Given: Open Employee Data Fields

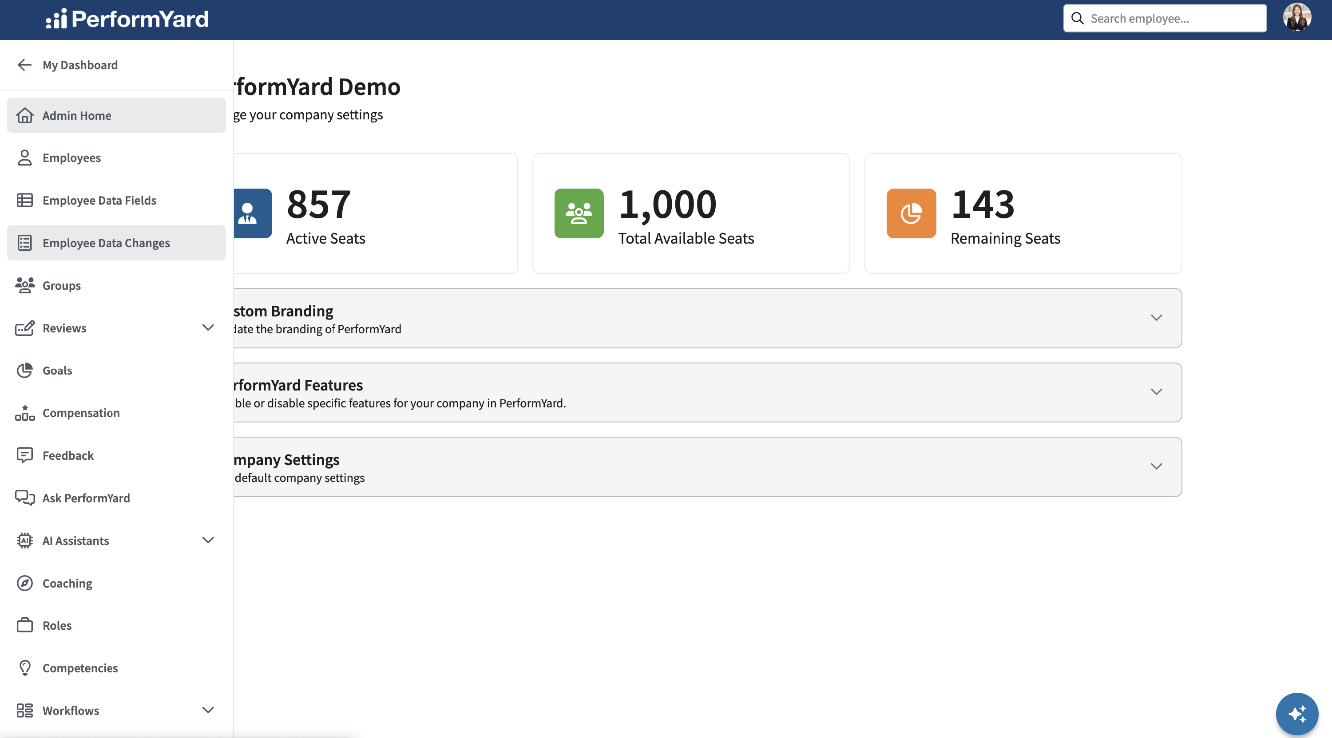Looking at the screenshot, I should click(x=116, y=200).
